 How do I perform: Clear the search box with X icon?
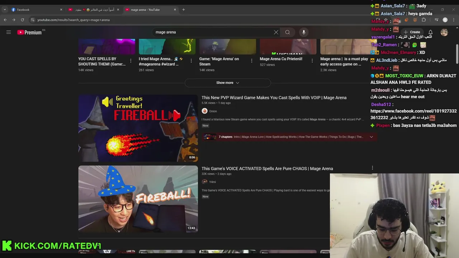coord(276,32)
